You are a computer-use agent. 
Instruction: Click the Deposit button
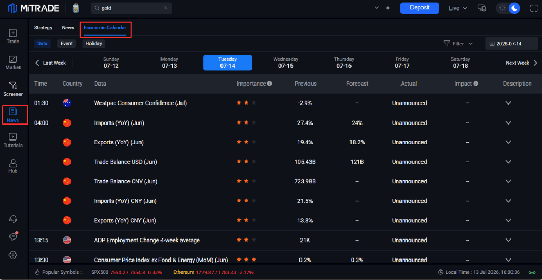tap(419, 8)
